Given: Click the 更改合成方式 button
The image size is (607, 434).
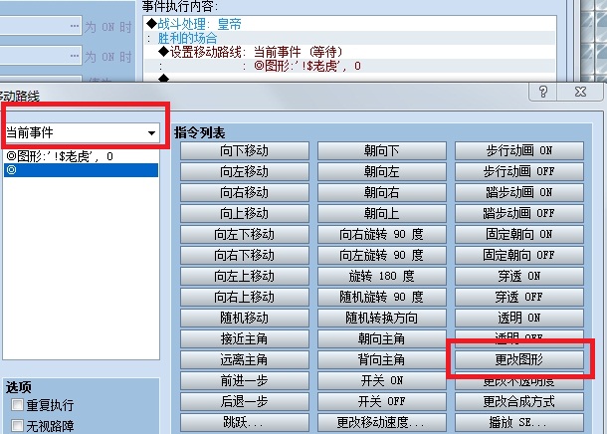Looking at the screenshot, I should [519, 401].
